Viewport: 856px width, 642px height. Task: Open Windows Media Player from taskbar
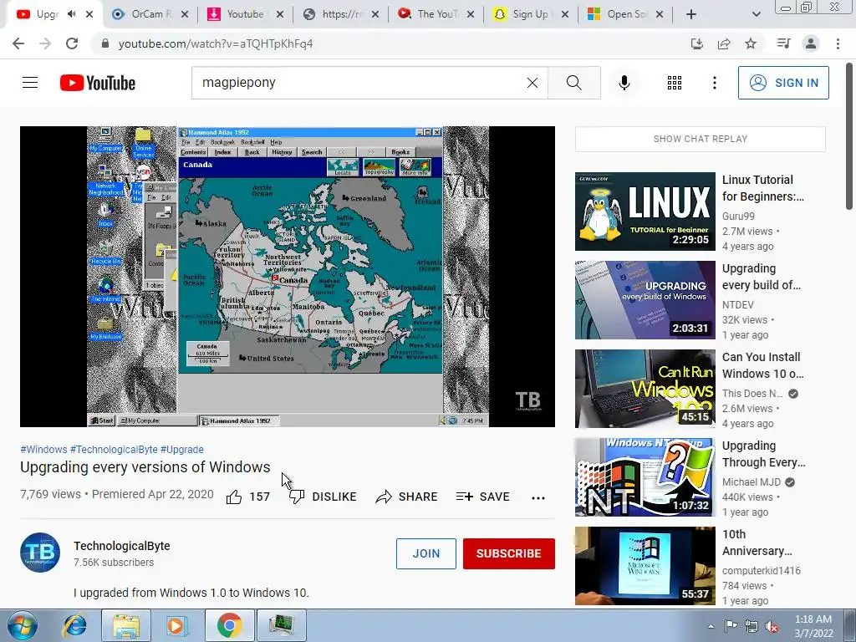pyautogui.click(x=176, y=625)
